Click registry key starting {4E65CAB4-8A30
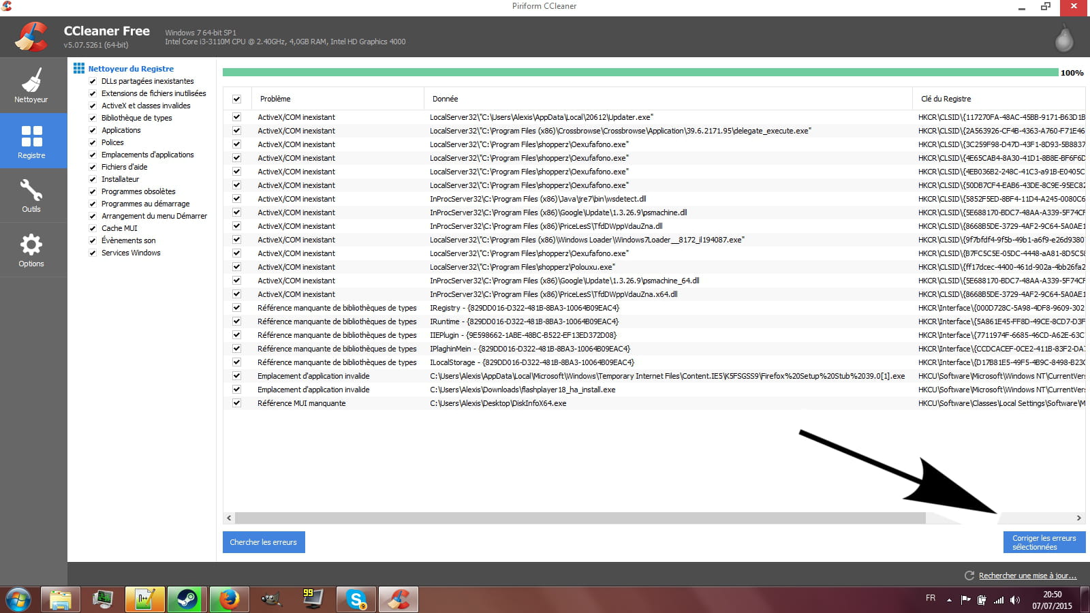Screen dimensions: 1090x613 click(x=1001, y=158)
